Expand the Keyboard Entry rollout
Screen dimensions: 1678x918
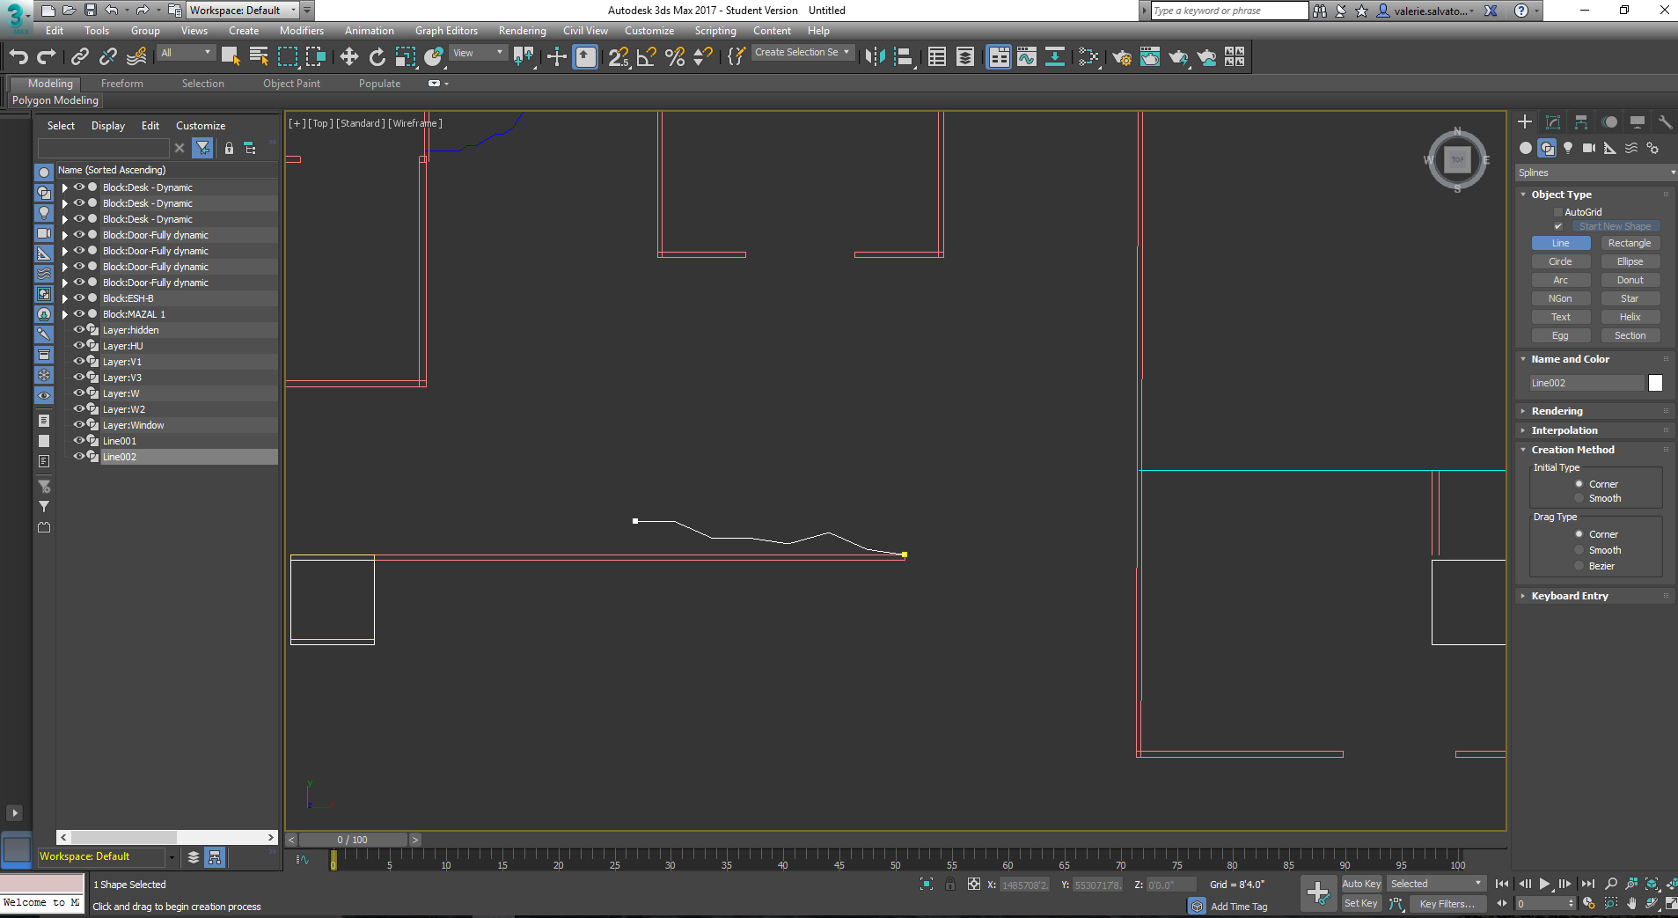[x=1569, y=596]
